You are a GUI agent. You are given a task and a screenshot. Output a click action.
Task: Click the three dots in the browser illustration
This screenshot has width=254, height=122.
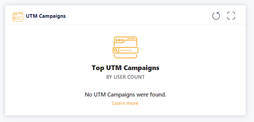[119, 40]
